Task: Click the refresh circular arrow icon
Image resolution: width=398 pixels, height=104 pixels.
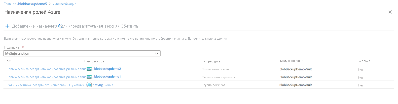Action: click(x=60, y=26)
